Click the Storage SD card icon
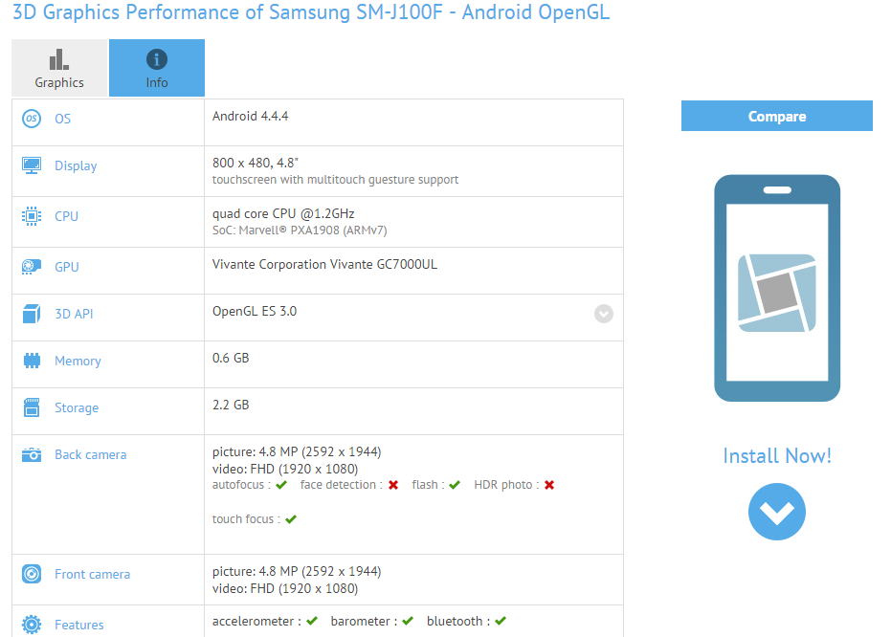891x637 pixels. pos(32,407)
